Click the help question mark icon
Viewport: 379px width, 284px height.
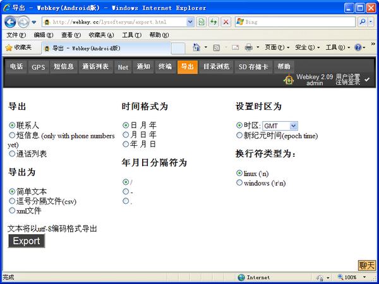coord(358,47)
